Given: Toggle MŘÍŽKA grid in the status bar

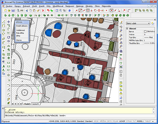Looking at the screenshot, I should (103, 121).
